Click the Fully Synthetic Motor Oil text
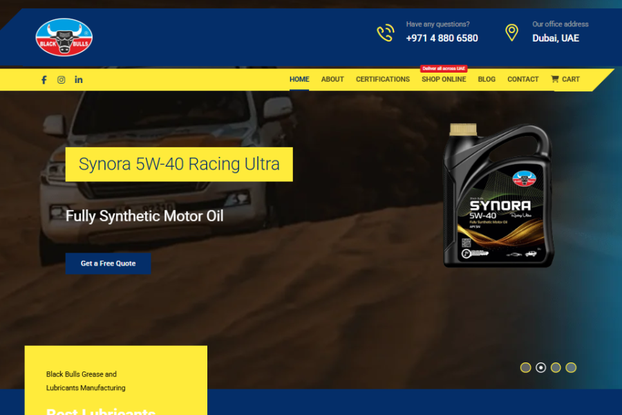 [x=144, y=216]
